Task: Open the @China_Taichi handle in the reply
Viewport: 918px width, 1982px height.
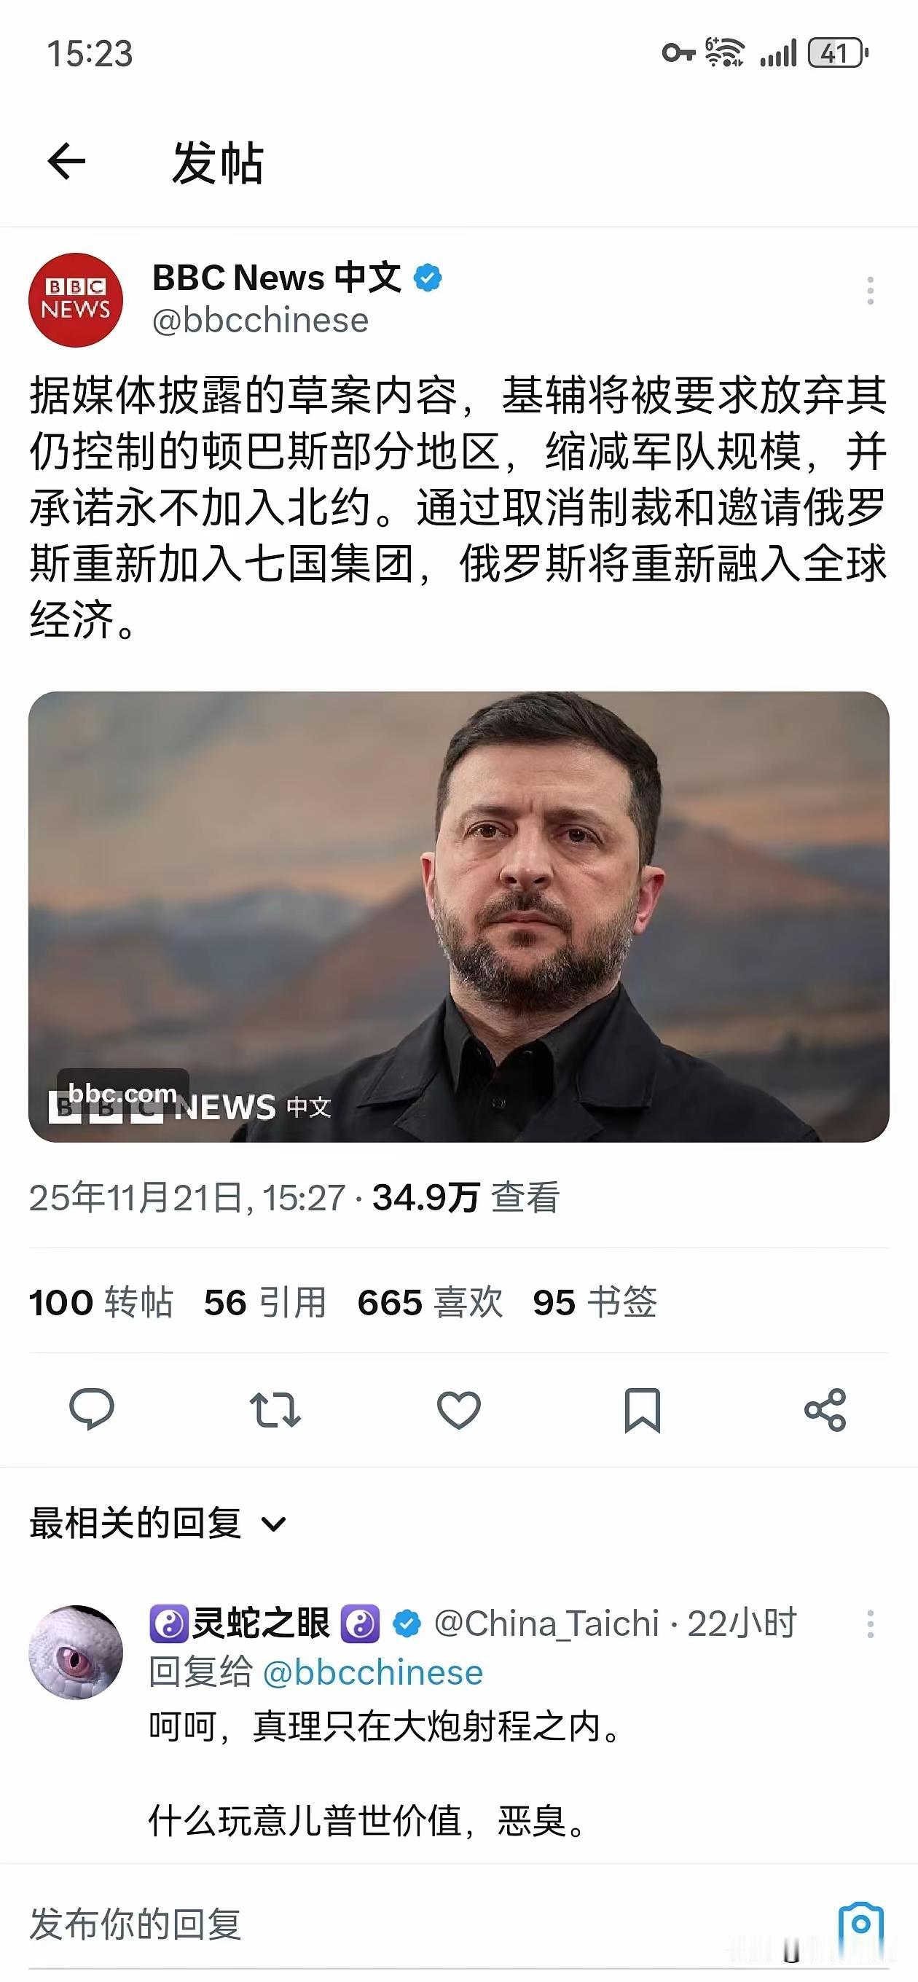Action: point(546,1623)
